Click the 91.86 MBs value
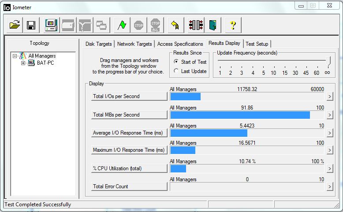 point(247,108)
